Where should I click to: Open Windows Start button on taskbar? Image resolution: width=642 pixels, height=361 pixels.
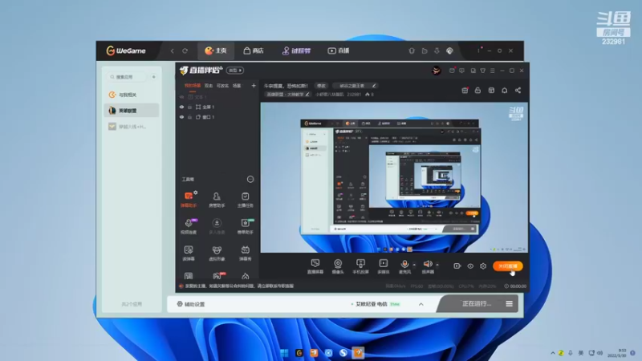pyautogui.click(x=284, y=353)
